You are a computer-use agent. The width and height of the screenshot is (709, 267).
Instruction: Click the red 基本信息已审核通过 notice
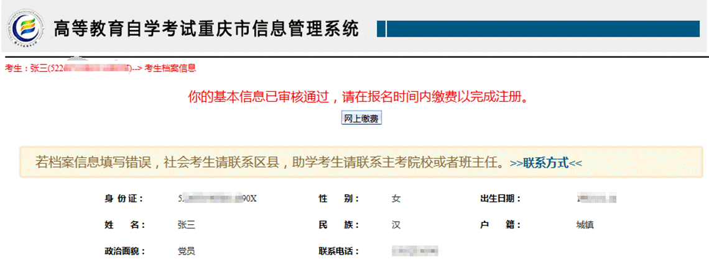[x=361, y=97]
